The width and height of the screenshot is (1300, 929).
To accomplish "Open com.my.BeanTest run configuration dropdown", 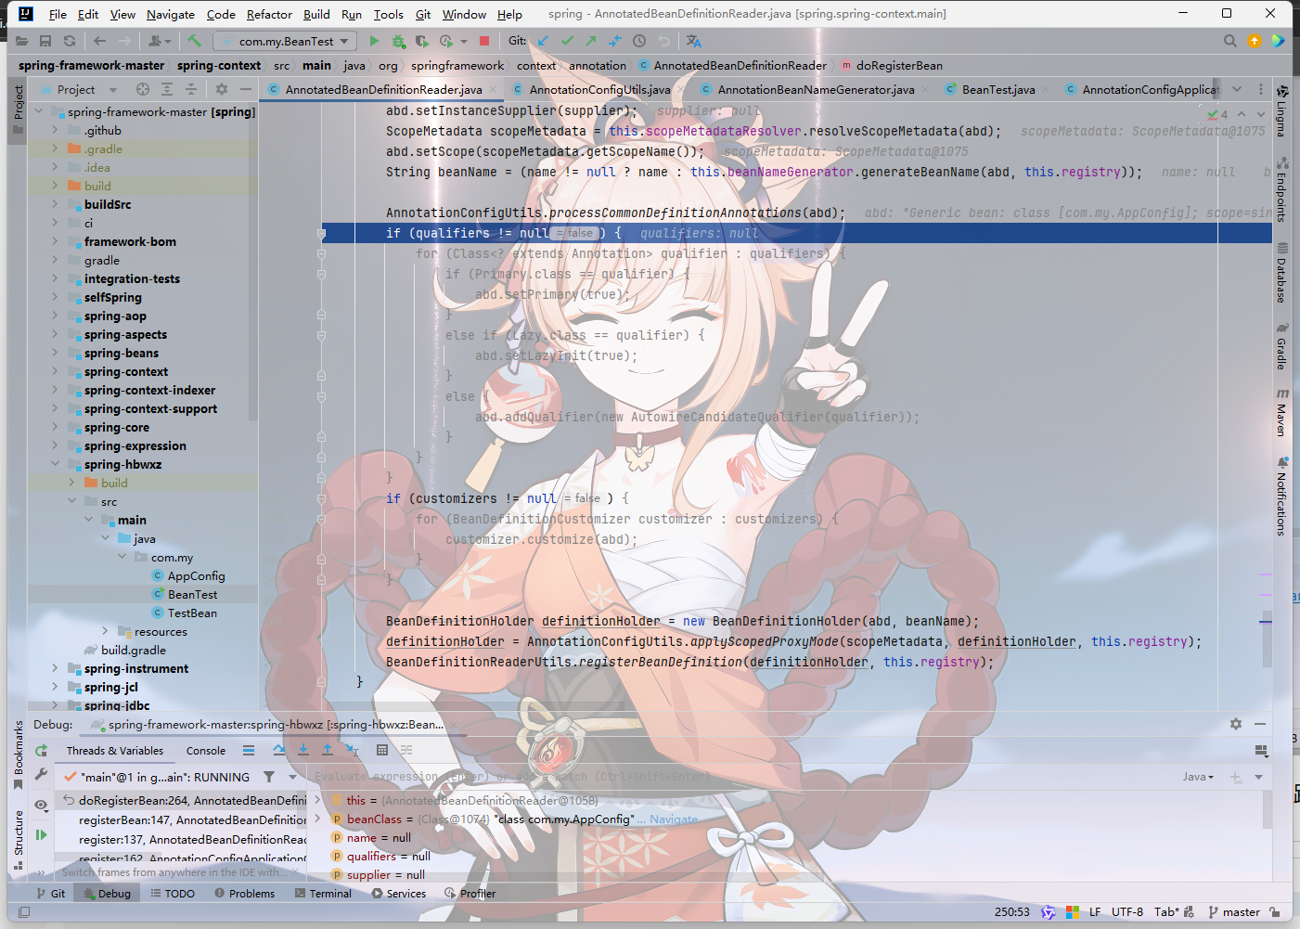I will point(286,41).
